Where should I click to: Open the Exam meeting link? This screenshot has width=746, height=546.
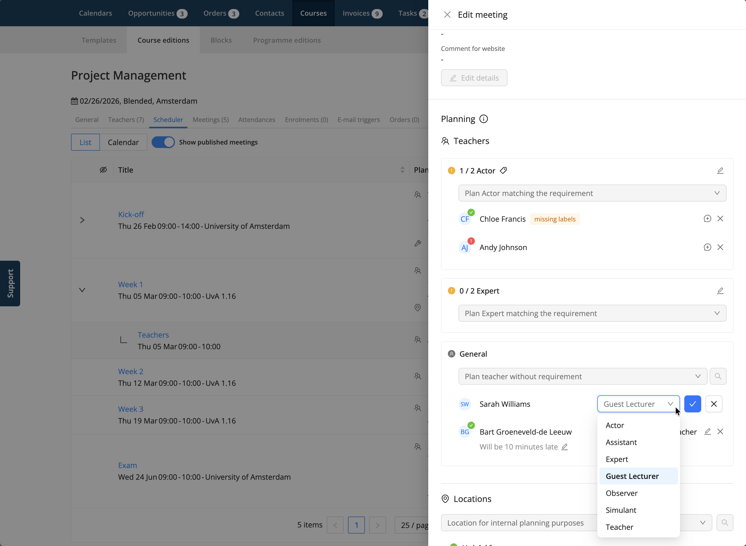[127, 465]
